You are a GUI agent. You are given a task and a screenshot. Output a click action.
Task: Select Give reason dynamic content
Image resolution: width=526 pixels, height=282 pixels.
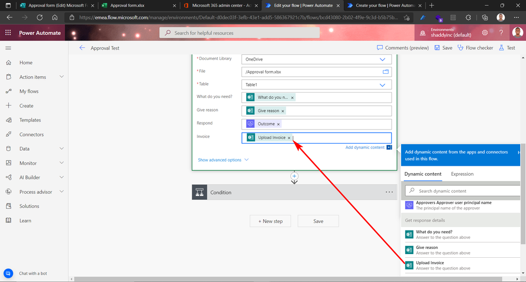pyautogui.click(x=461, y=250)
